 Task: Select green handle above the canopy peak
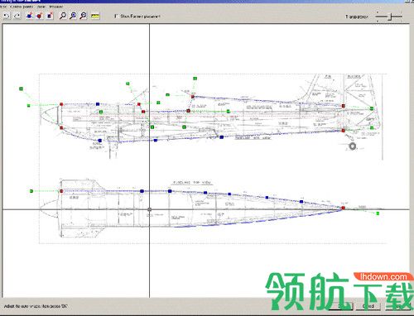195,79
